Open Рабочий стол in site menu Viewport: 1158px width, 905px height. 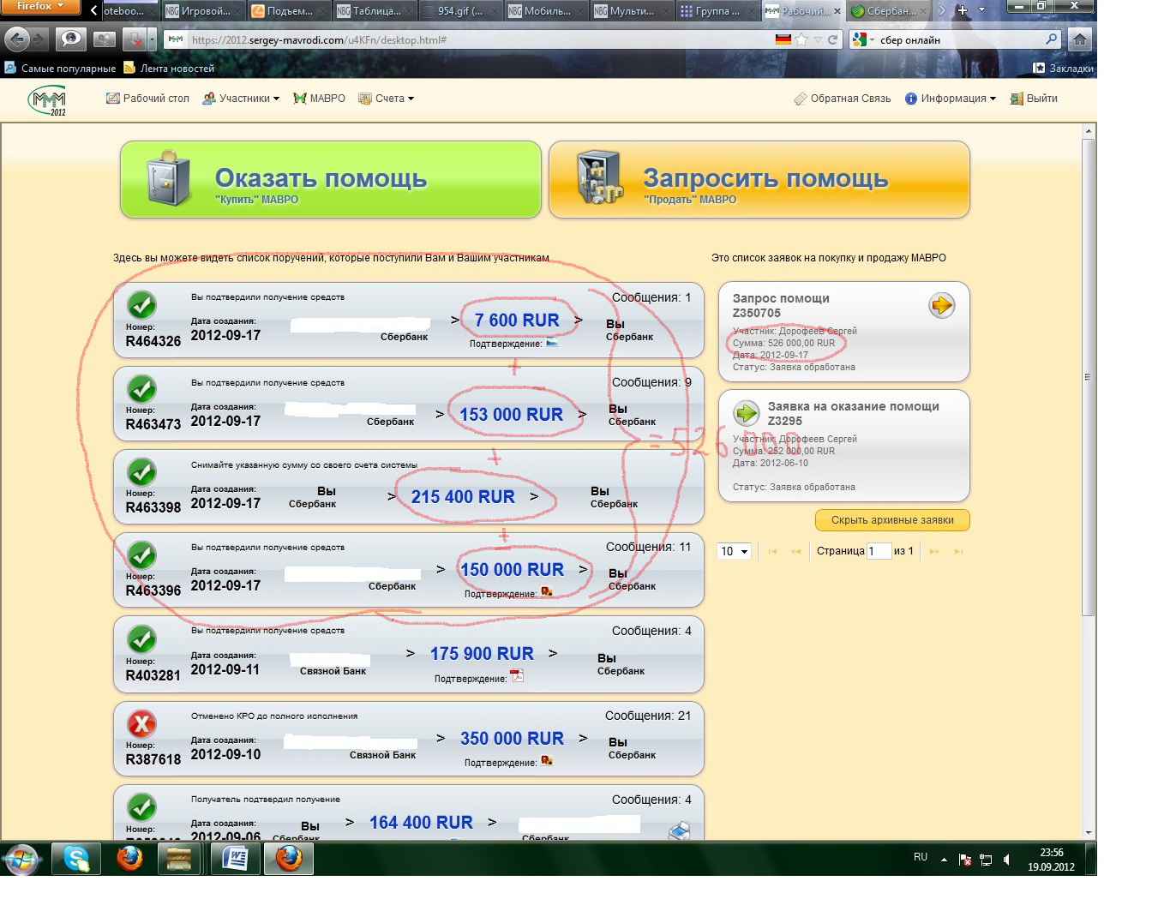pos(147,99)
